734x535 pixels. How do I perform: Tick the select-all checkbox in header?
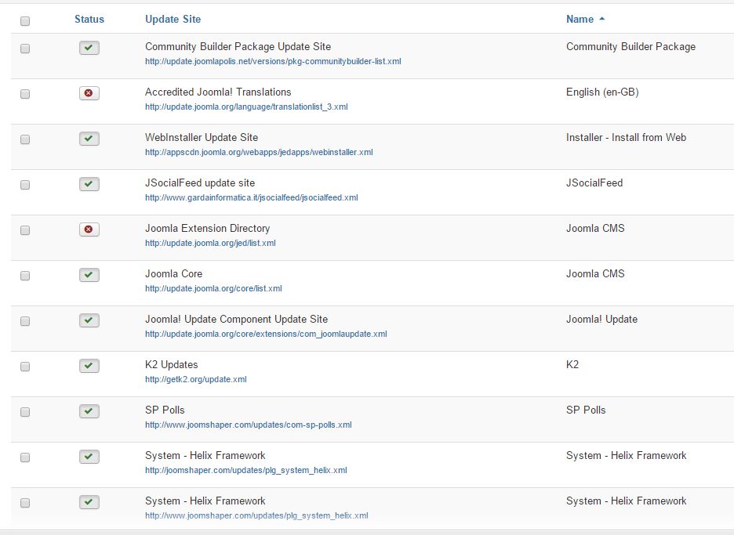(25, 21)
